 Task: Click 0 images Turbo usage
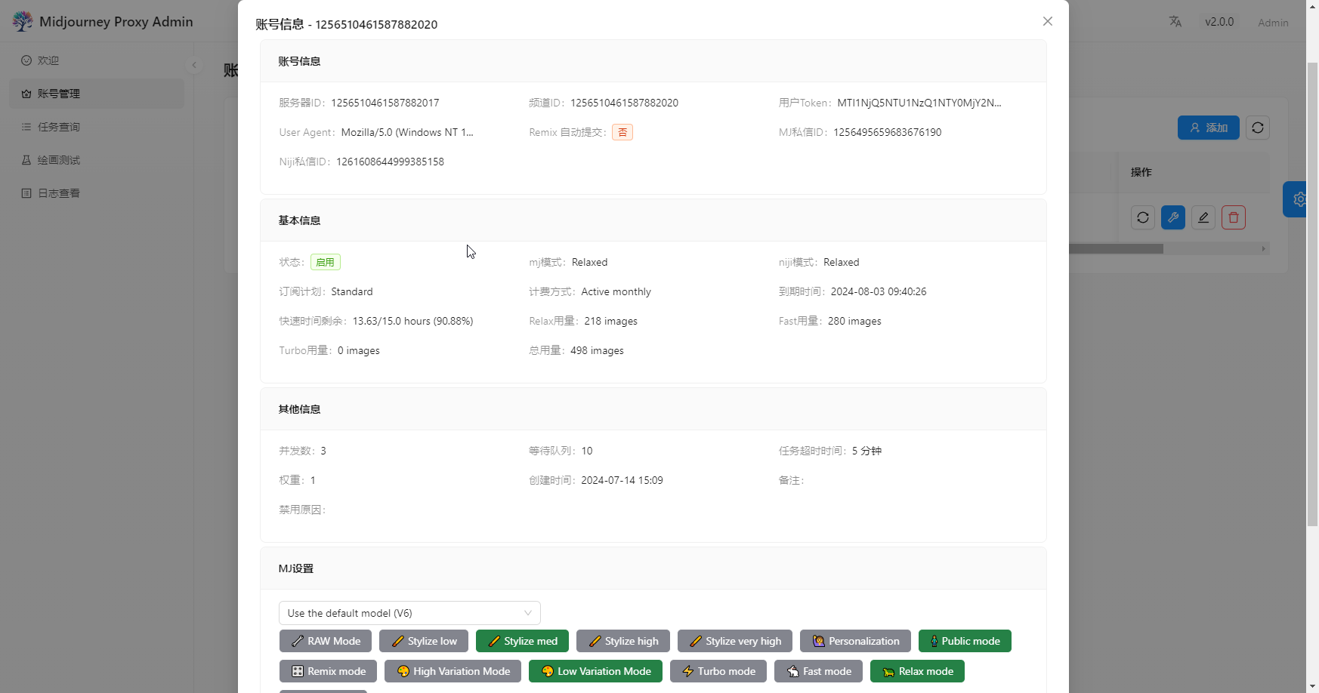[359, 350]
